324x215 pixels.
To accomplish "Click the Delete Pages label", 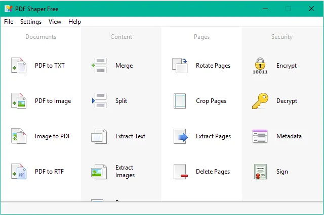I will 213,172.
